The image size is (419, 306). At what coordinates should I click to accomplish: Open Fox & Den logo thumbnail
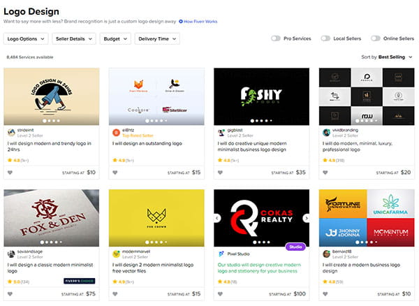51,218
